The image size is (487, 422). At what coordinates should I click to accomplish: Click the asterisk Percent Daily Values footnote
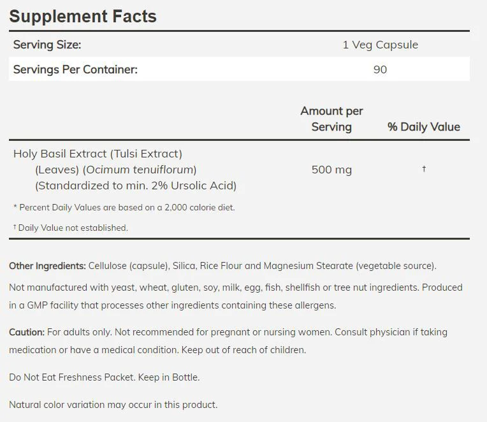pos(124,207)
